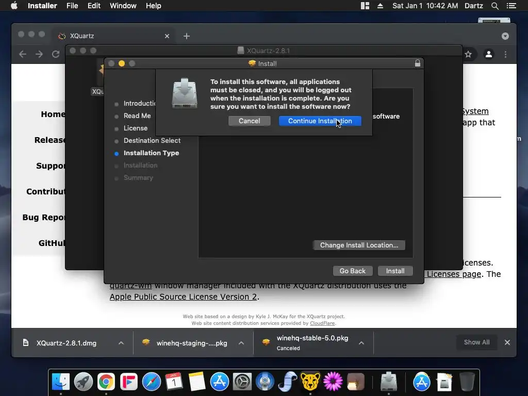This screenshot has width=528, height=396.
Task: Open the CloudFlare link
Action: coord(322,323)
